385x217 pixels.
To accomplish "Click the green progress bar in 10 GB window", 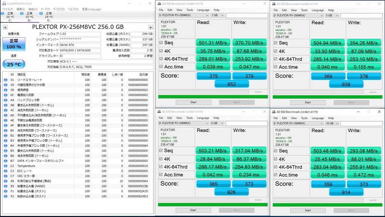I will pos(327,205).
